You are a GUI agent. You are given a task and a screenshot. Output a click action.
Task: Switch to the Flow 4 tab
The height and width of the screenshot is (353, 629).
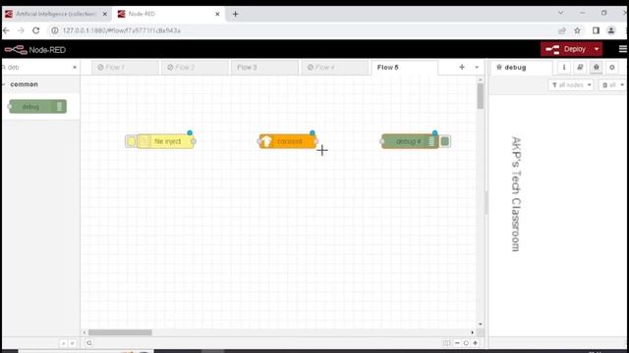[x=334, y=68]
